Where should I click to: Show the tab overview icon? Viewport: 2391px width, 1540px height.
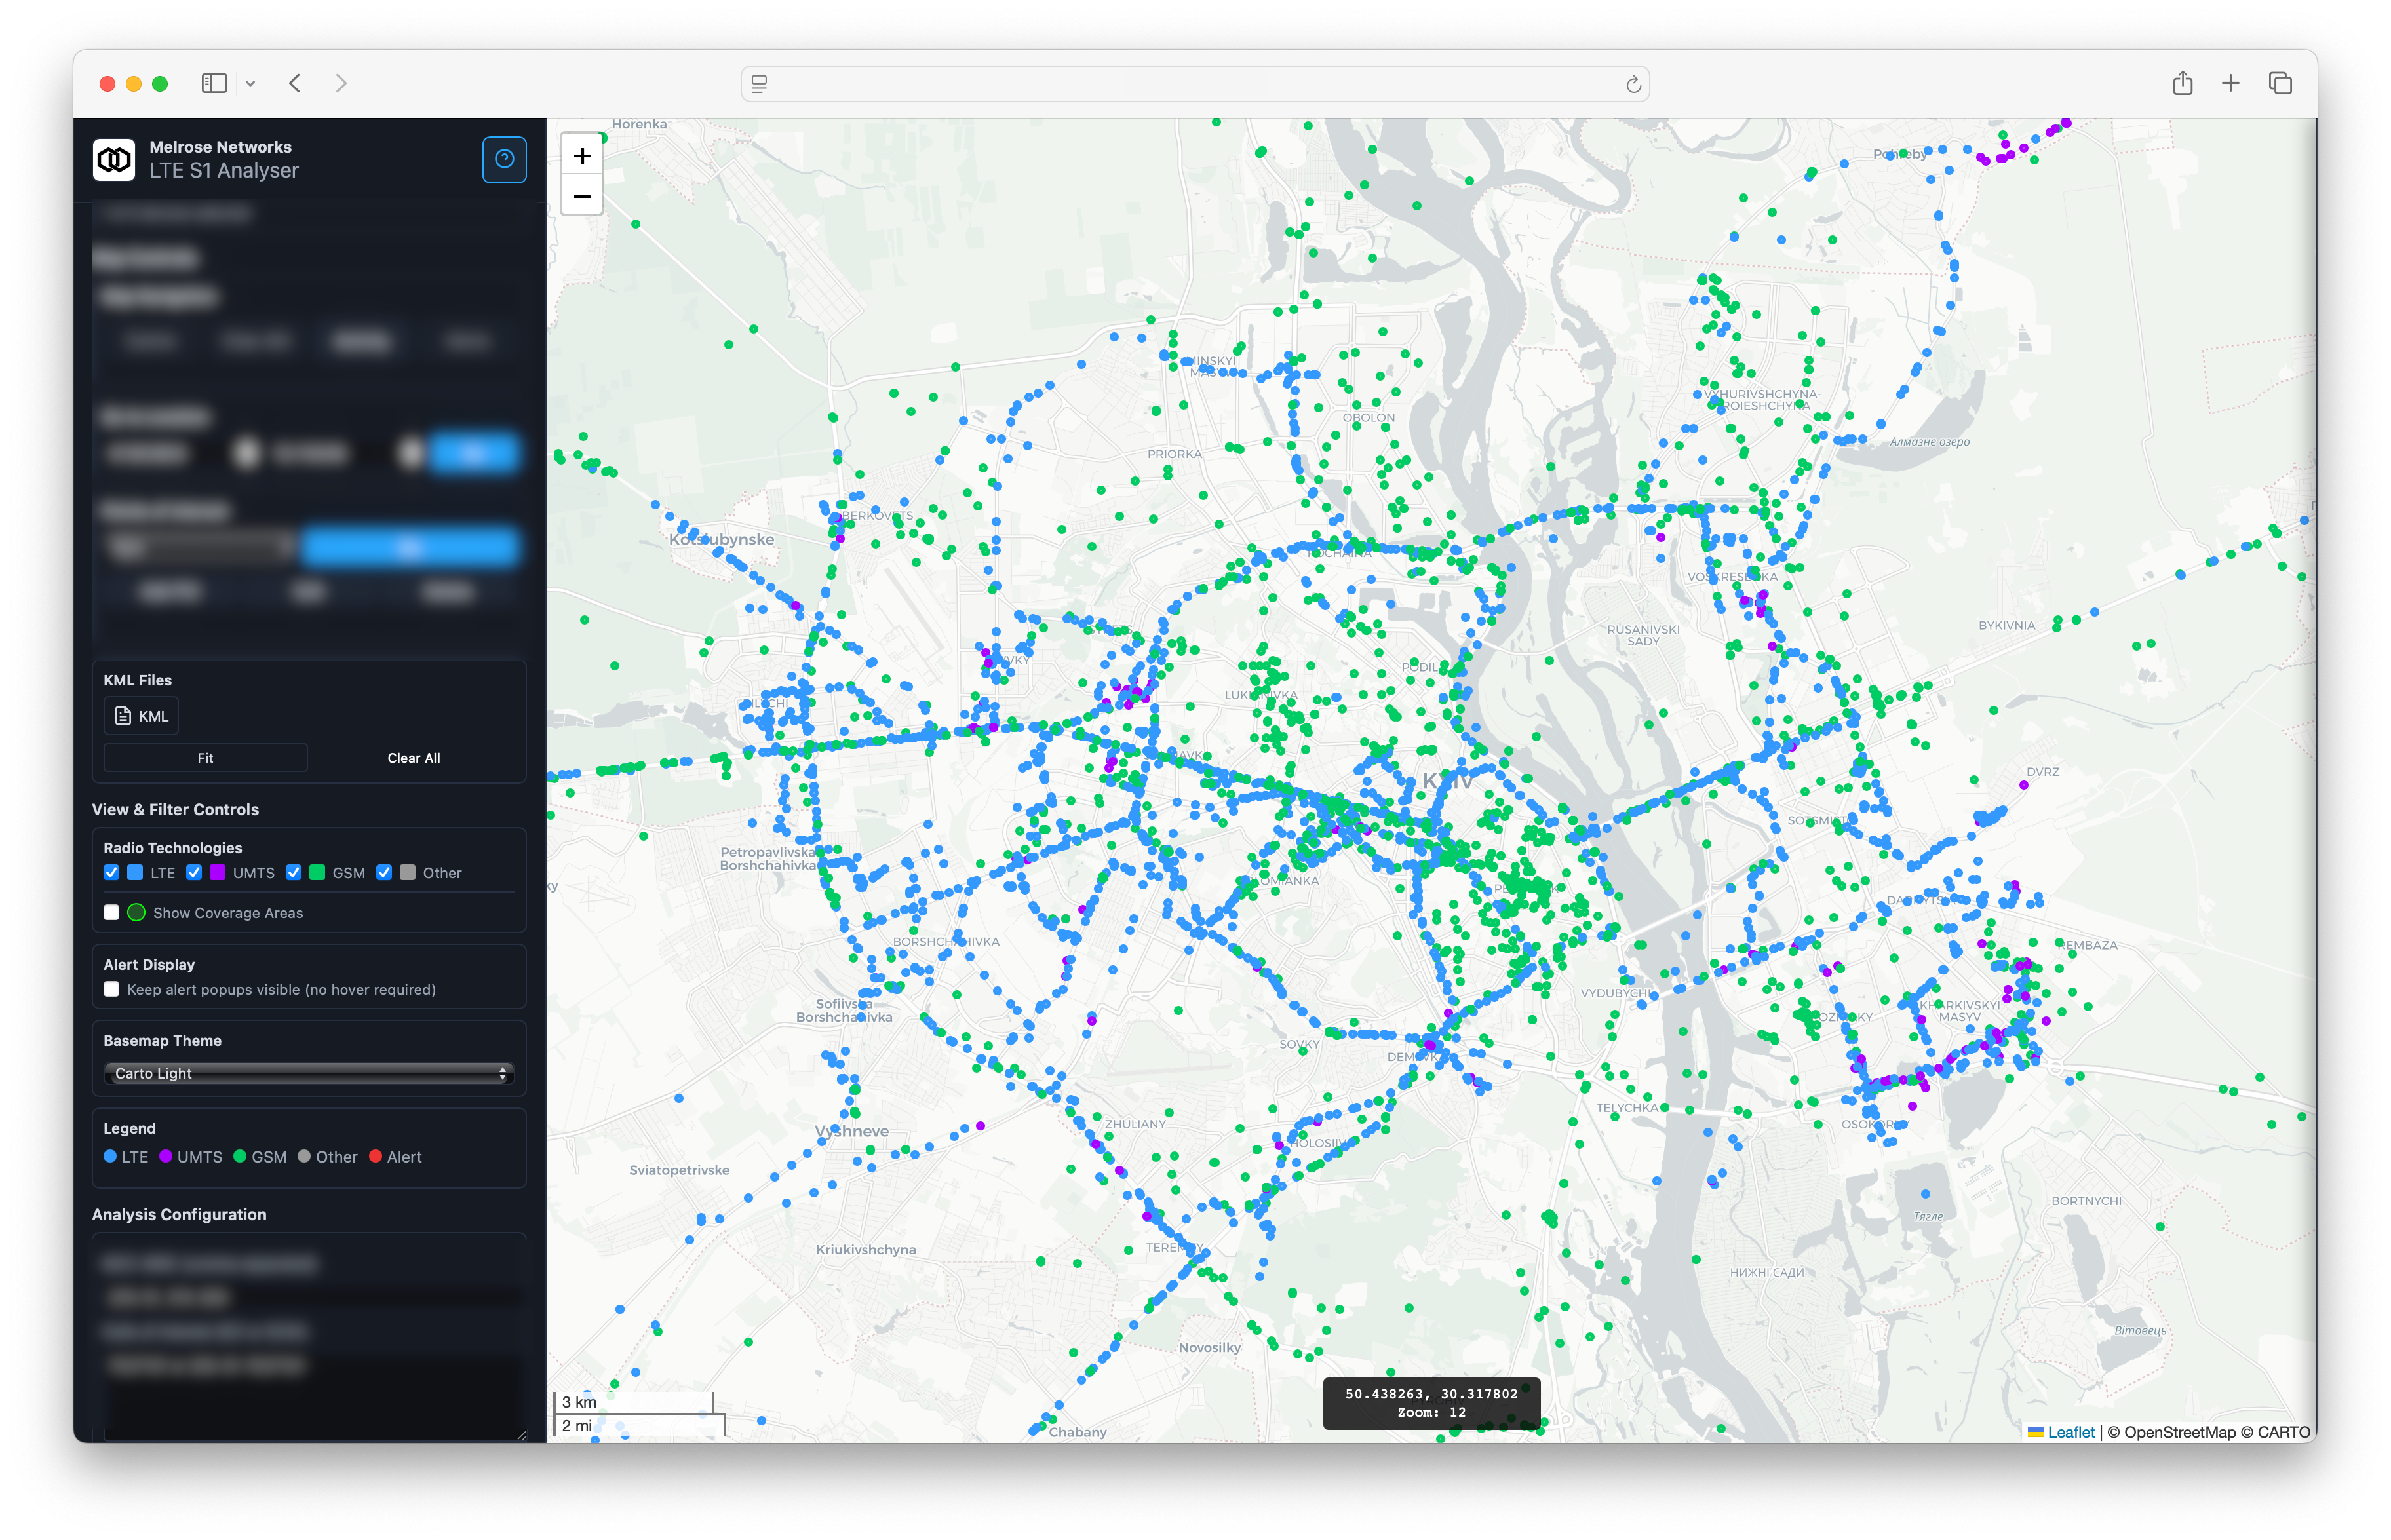(x=2280, y=83)
